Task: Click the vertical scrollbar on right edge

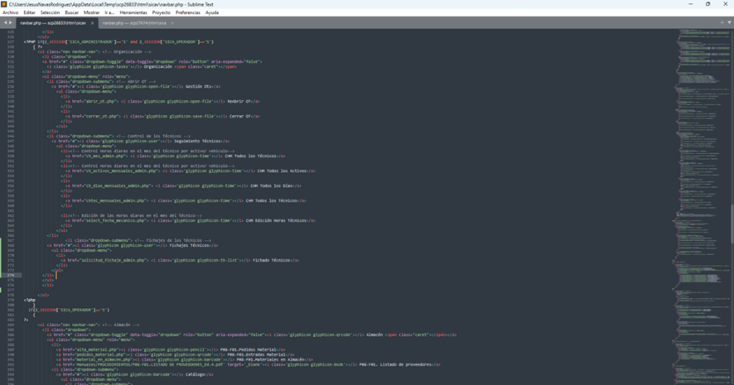Action: [x=732, y=224]
